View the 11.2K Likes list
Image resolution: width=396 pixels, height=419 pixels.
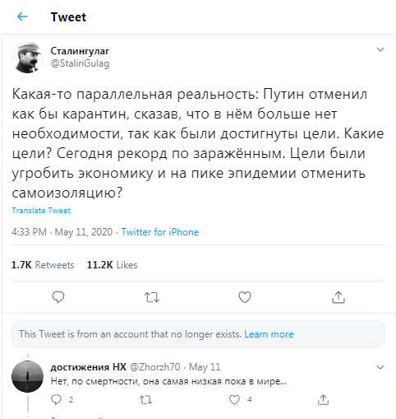pos(113,265)
